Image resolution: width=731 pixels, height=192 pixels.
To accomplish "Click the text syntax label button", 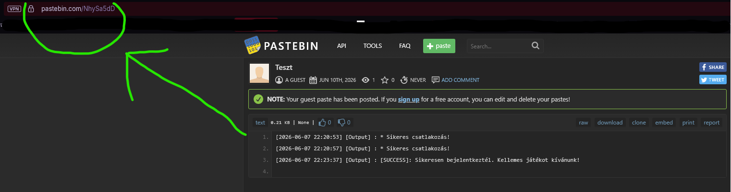I will click(260, 123).
